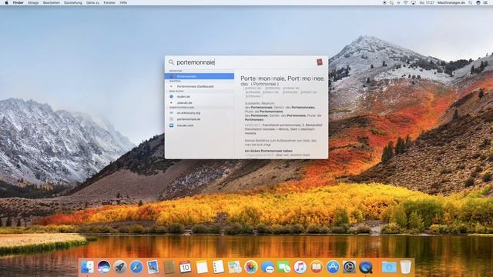The height and width of the screenshot is (277, 493).
Task: Open System Preferences gear icon
Action: (349, 267)
